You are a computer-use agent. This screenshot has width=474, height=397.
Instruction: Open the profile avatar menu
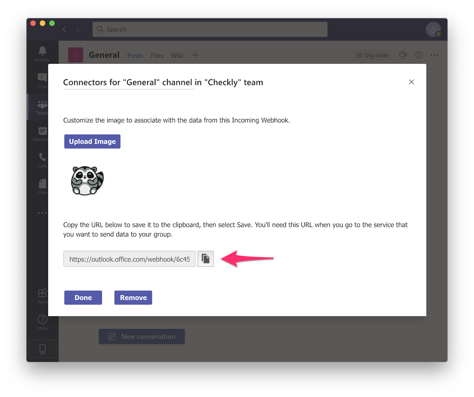coord(433,29)
